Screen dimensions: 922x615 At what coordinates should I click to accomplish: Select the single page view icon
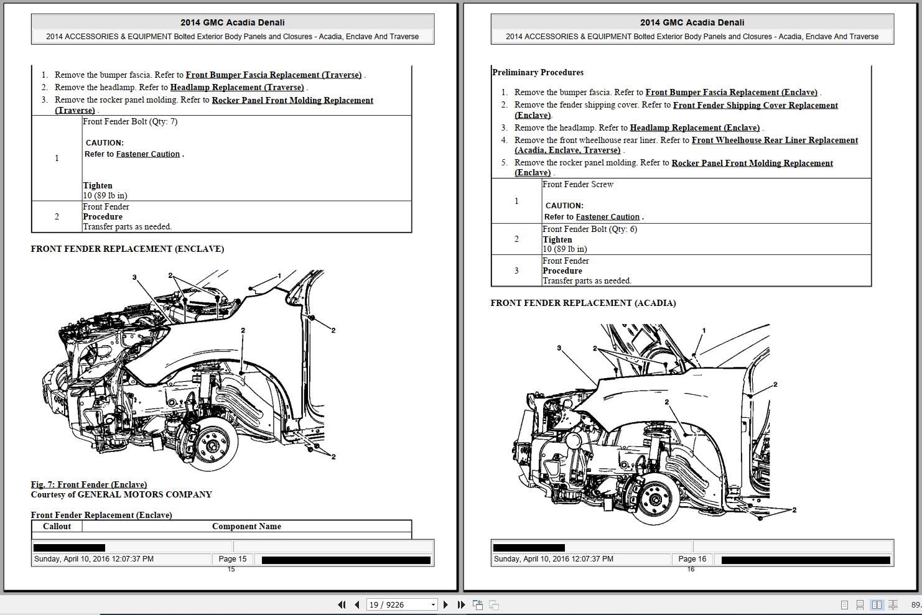pyautogui.click(x=845, y=604)
